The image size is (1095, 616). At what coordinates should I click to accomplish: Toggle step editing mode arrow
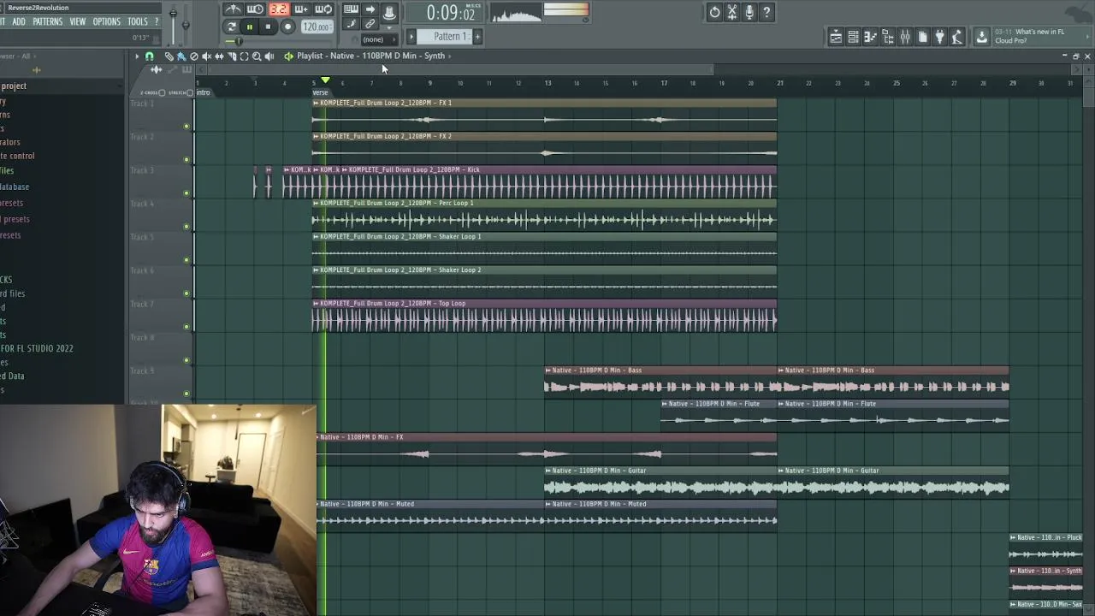coord(370,9)
